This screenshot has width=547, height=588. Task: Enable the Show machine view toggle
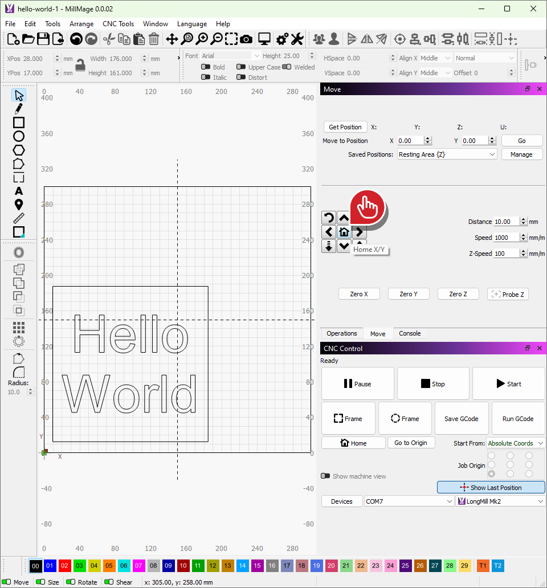(325, 476)
